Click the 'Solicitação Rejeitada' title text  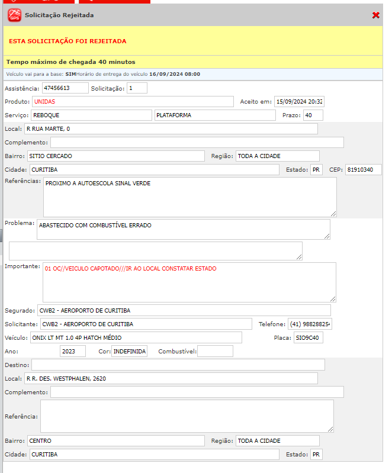tap(59, 15)
